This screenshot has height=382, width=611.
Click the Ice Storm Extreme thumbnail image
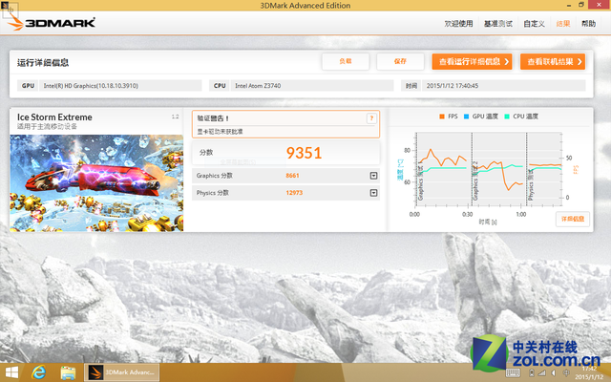click(96, 182)
